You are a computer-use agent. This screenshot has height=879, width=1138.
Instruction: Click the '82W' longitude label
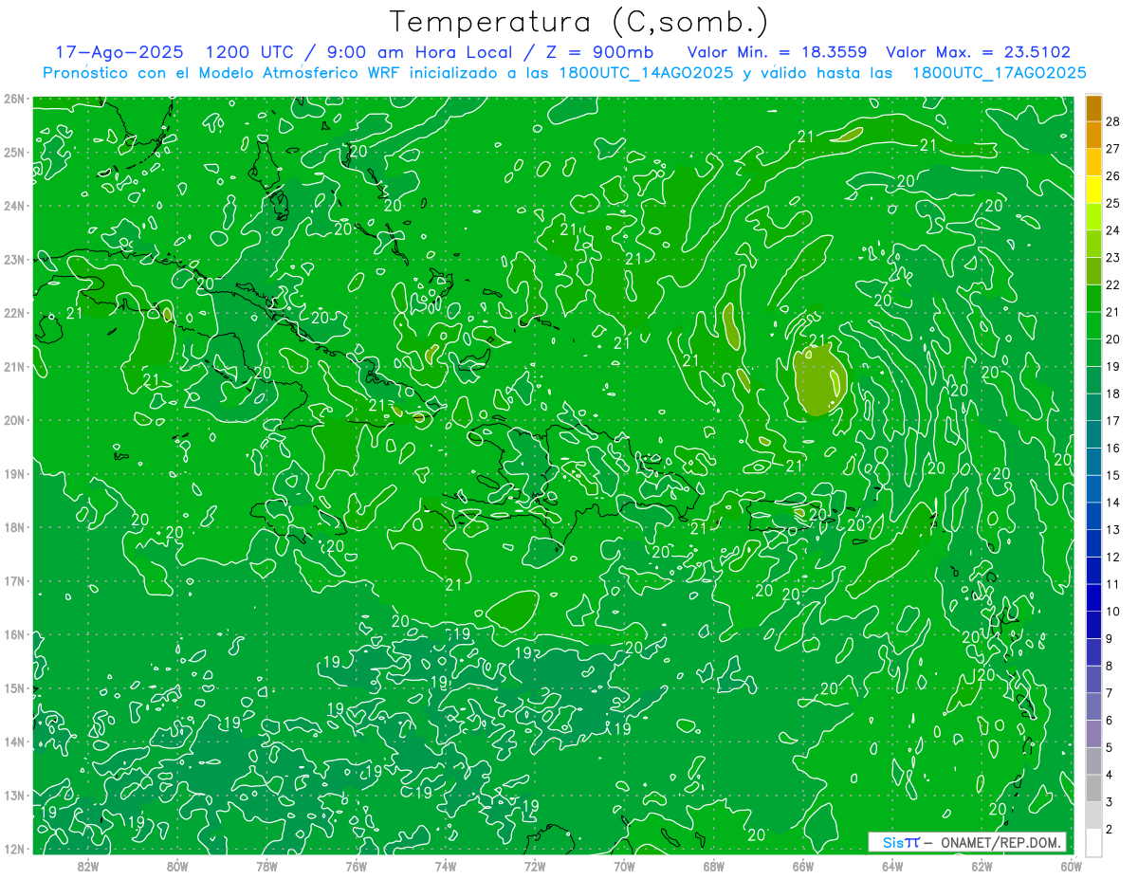pyautogui.click(x=87, y=866)
